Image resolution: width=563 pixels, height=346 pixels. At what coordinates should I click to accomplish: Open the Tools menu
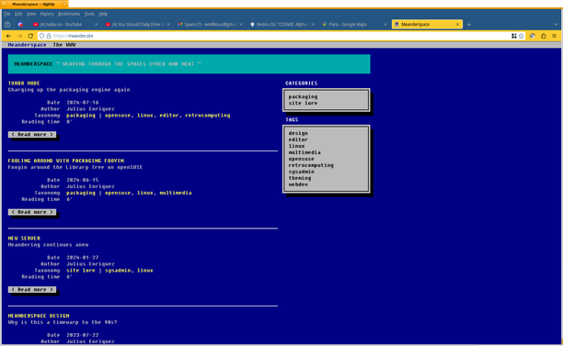pyautogui.click(x=89, y=14)
